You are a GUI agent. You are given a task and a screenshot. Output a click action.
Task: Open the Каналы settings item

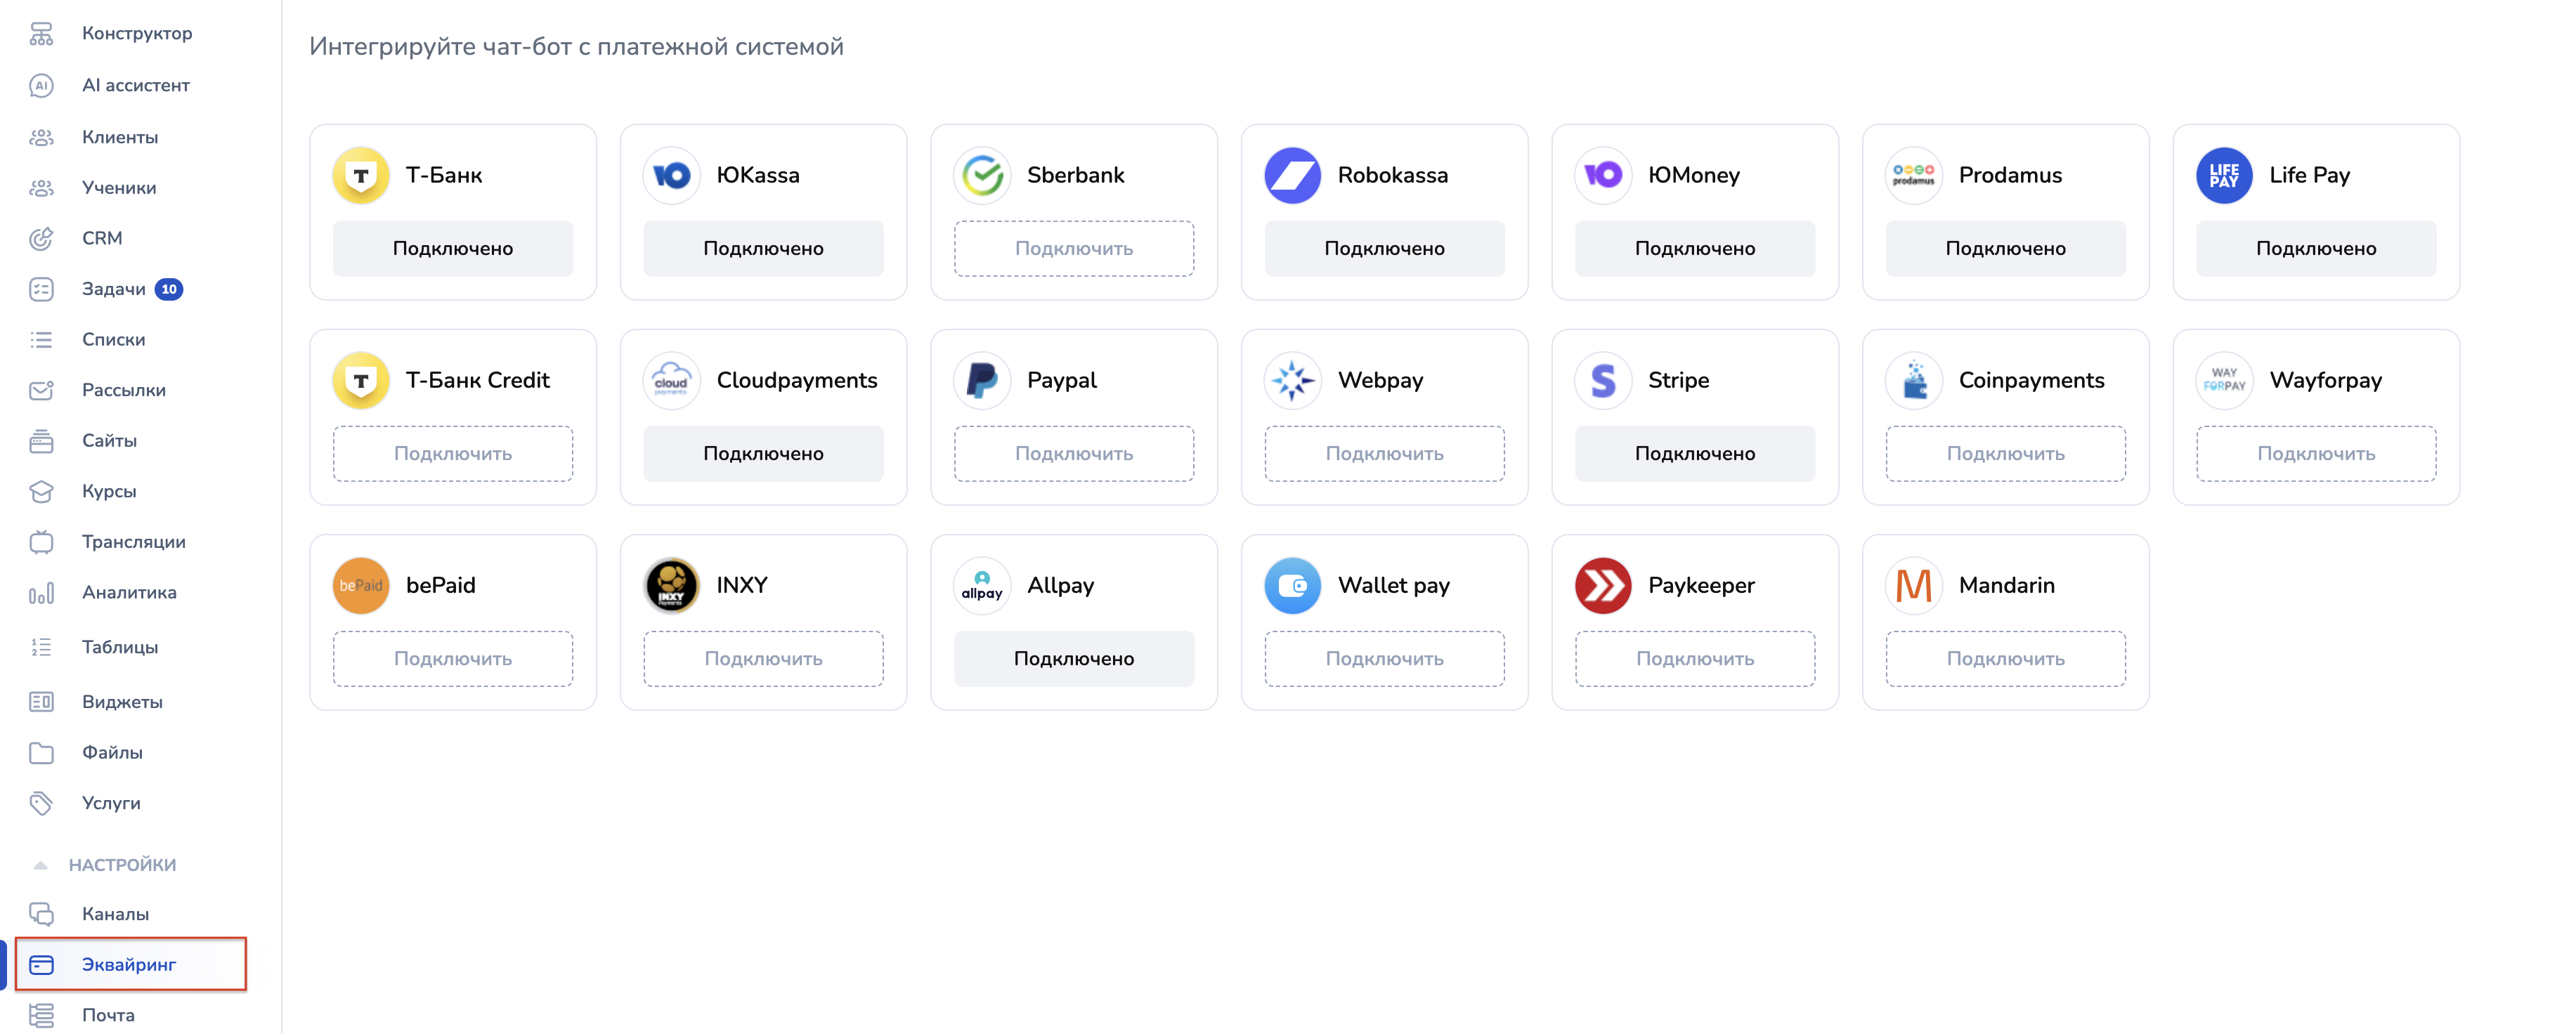click(x=116, y=914)
